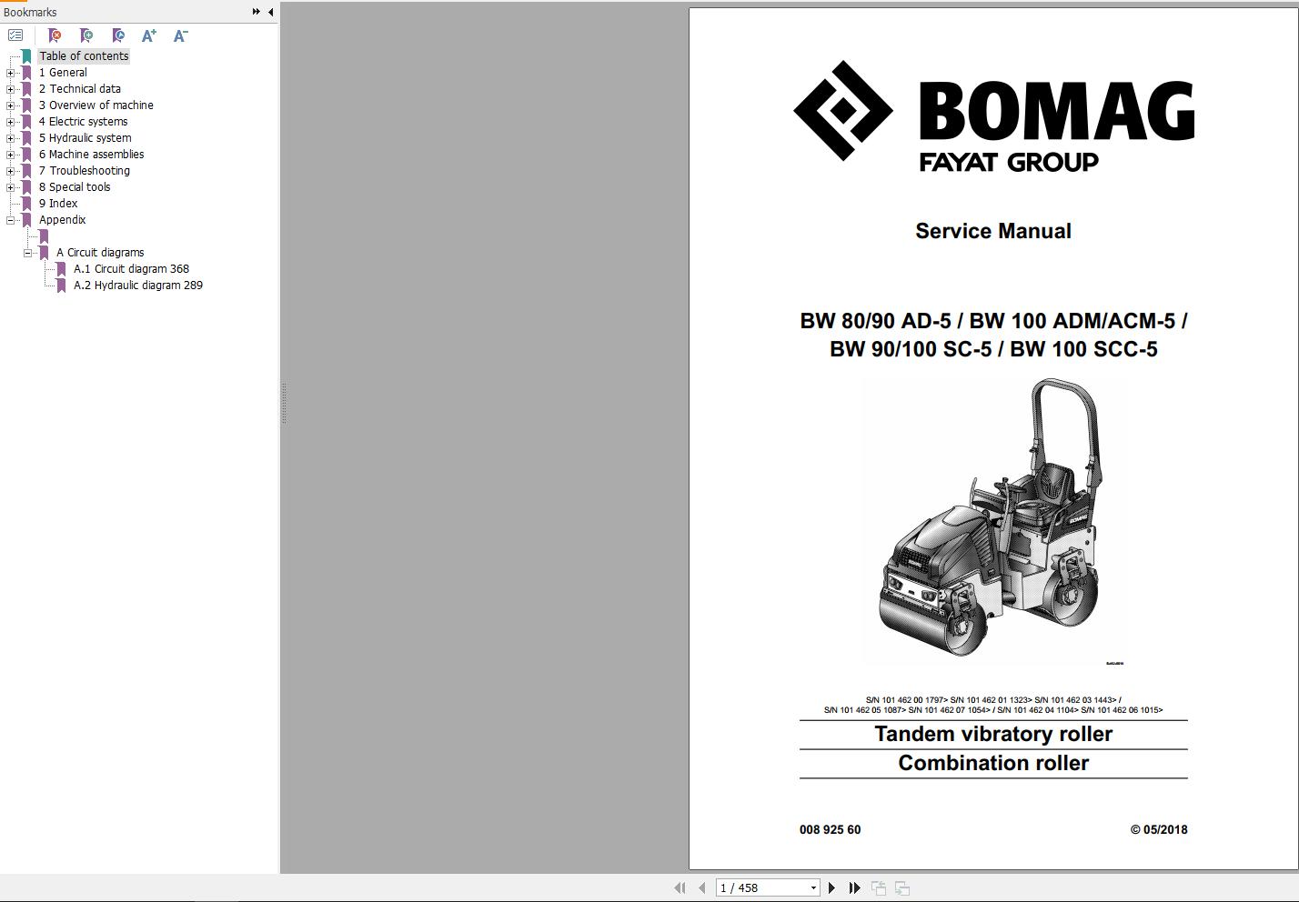1299x902 pixels.
Task: Click the double-arrow panel options icon in Bookmarks header
Action: click(256, 12)
